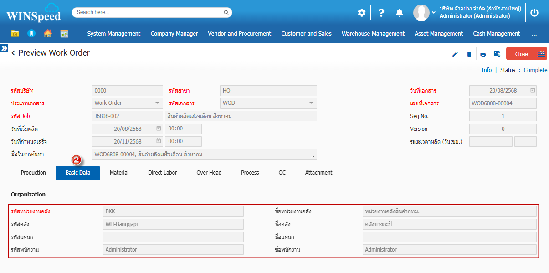Screen dimensions: 549x273
Task: Click the Info link
Action: (487, 70)
